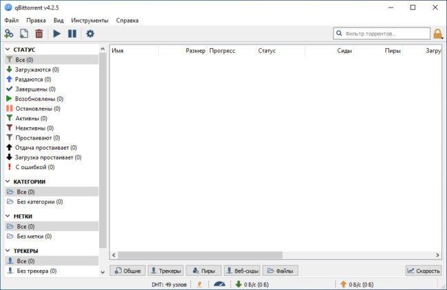The height and width of the screenshot is (290, 447).
Task: Select Все (0) under ТРЕКЕРЫ
Action: (52, 261)
